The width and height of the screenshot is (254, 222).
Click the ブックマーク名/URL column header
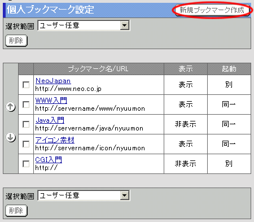pos(98,69)
